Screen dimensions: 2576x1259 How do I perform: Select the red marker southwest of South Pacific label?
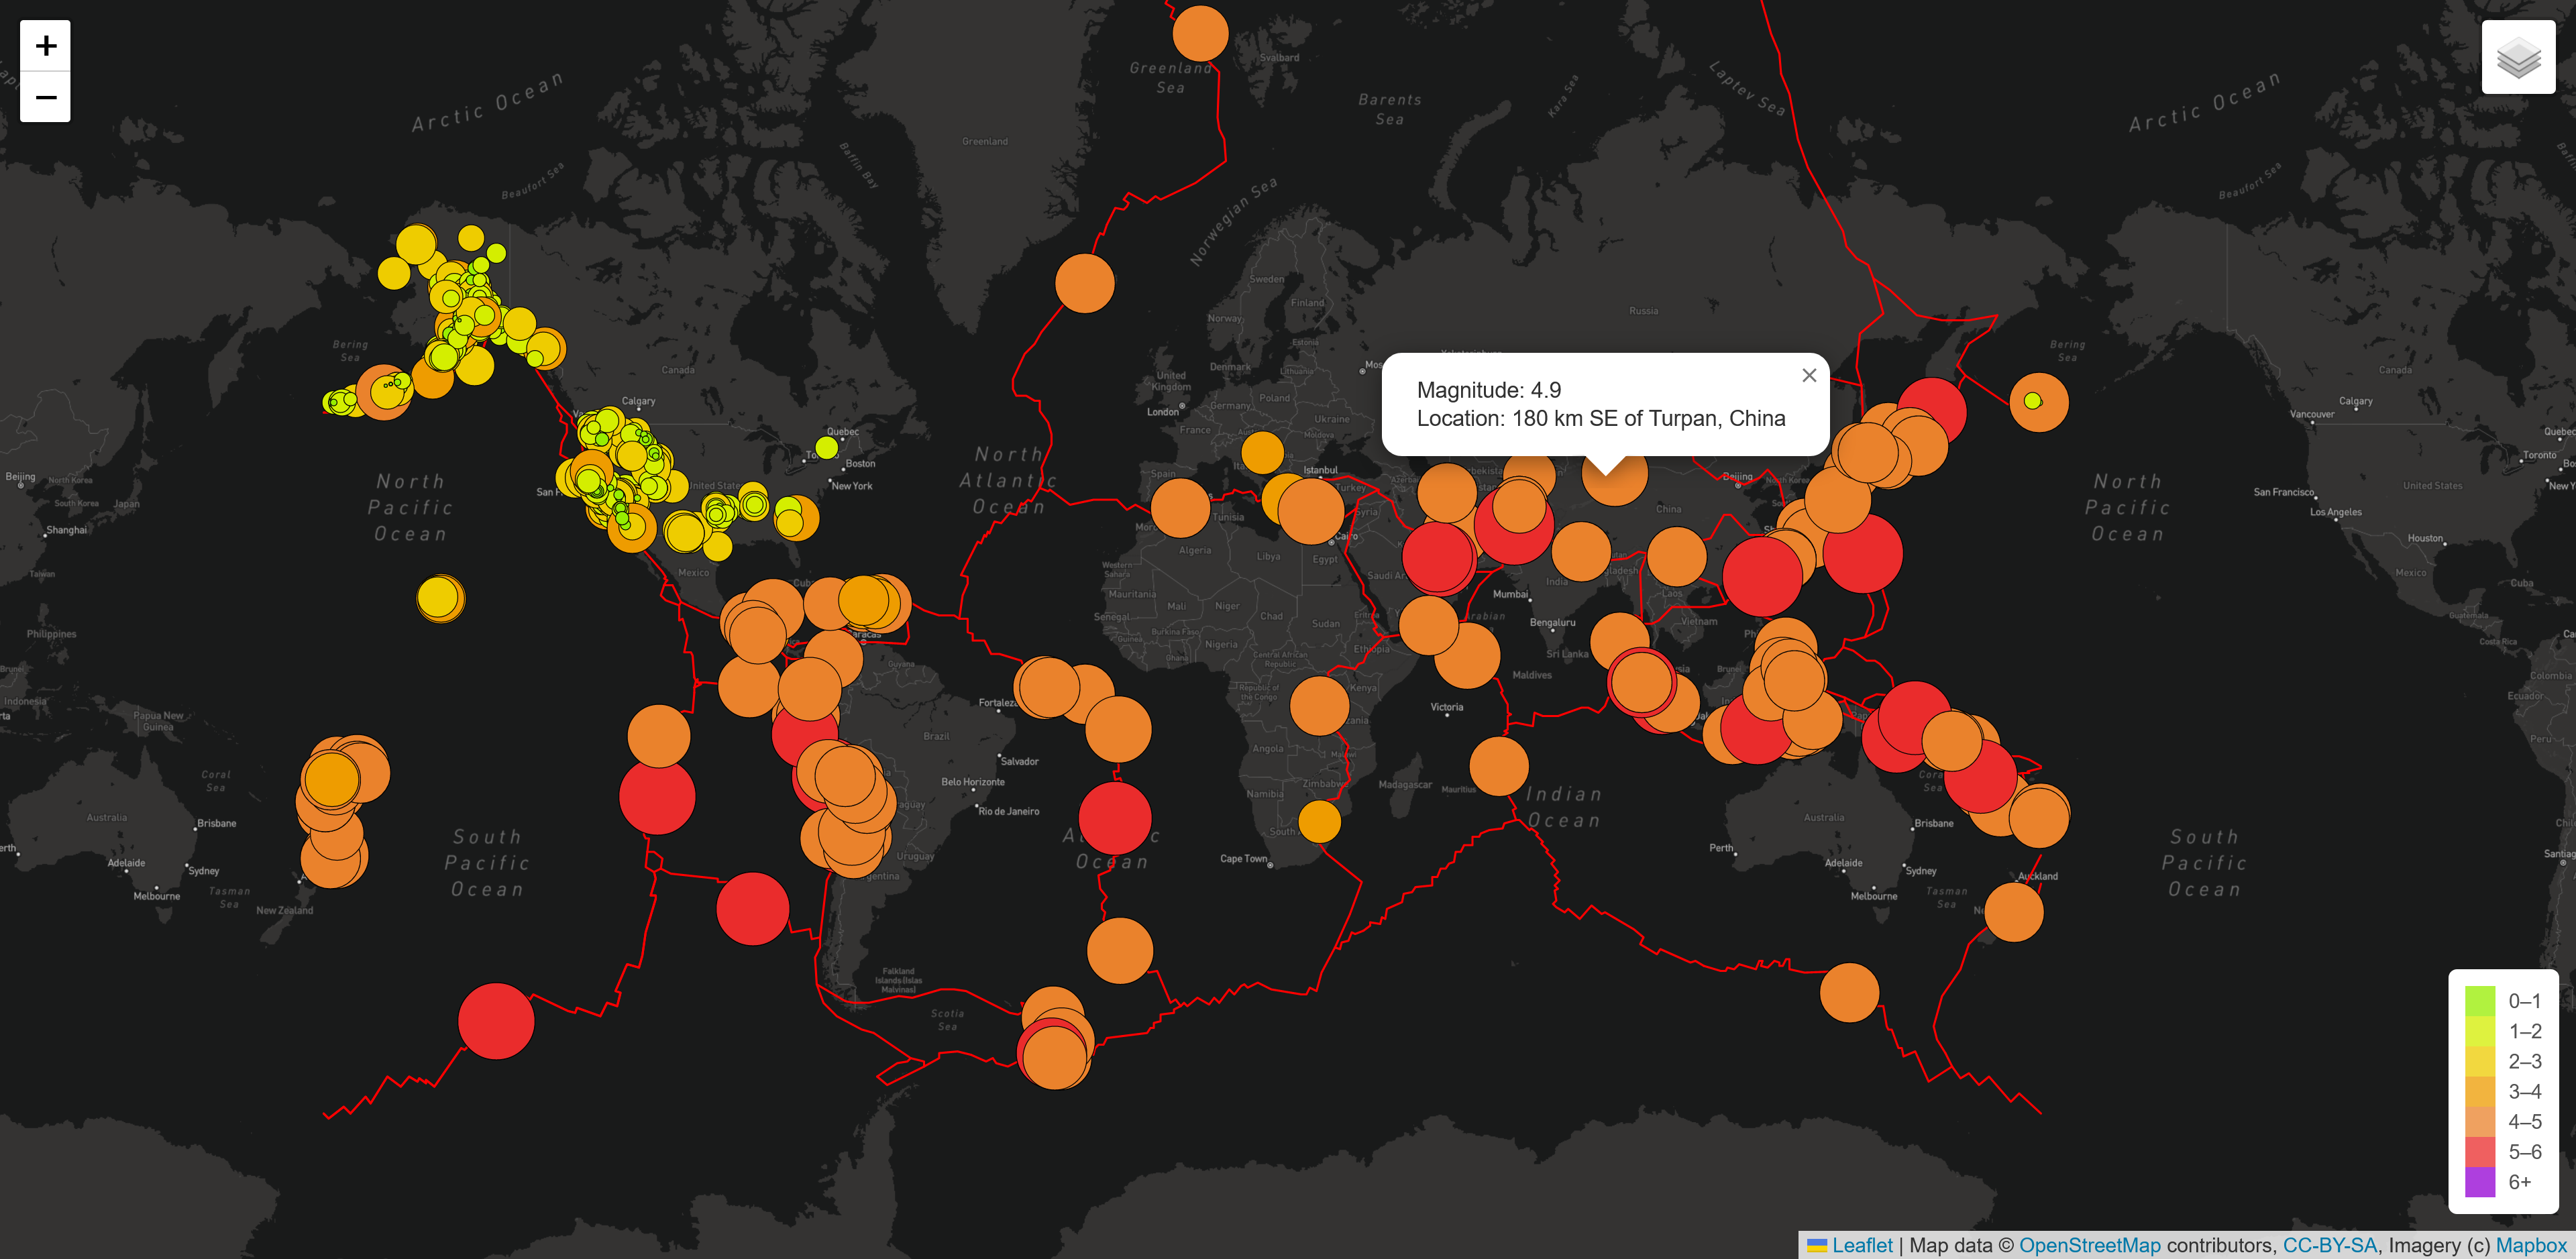pos(496,1021)
